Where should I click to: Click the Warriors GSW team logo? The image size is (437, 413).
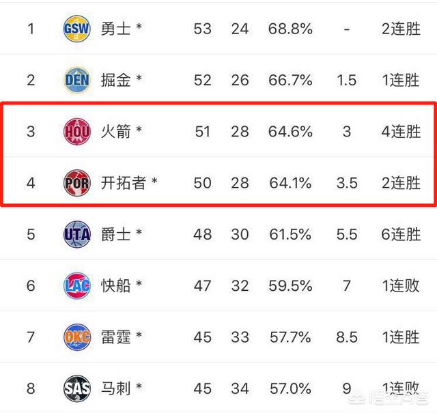[x=76, y=29]
